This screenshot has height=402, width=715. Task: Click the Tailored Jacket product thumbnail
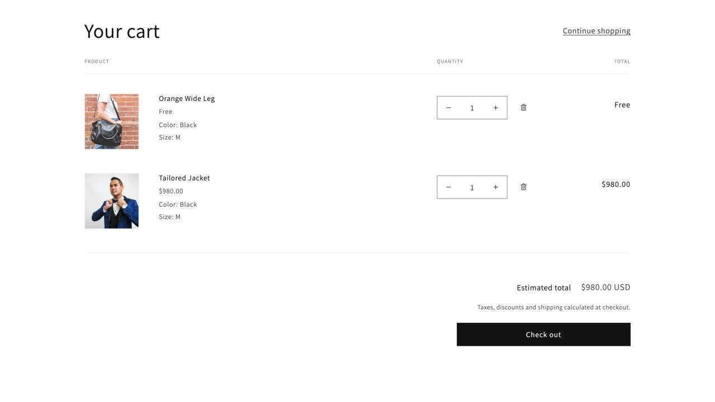[x=112, y=201]
